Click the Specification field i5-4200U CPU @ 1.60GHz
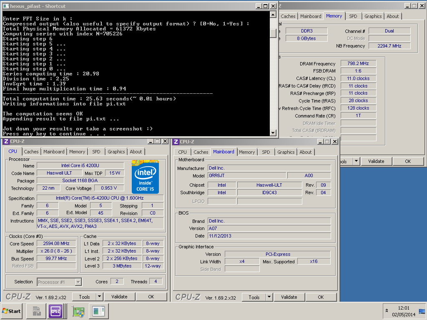Viewport: 427px width, 320px height. coord(100,198)
